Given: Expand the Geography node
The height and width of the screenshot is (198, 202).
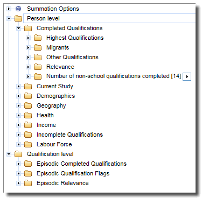Looking at the screenshot, I should pos(18,105).
